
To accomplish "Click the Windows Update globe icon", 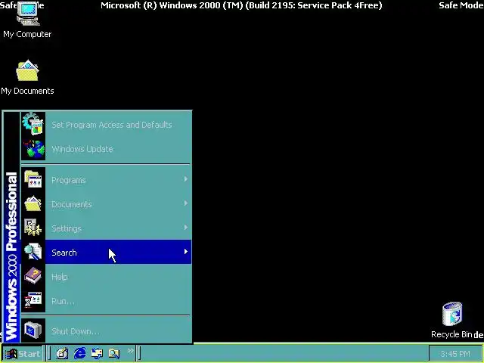I will [34, 149].
